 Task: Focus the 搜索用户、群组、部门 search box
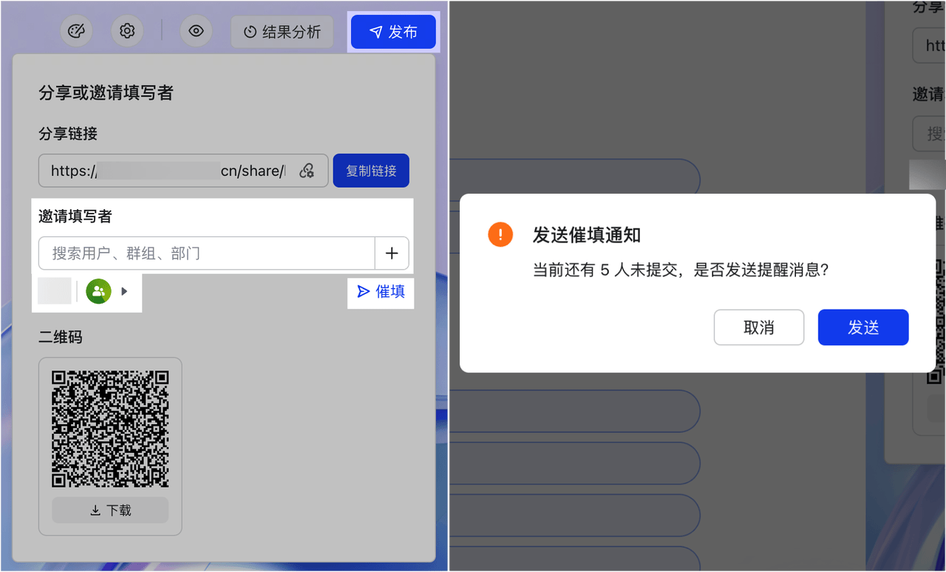click(207, 253)
